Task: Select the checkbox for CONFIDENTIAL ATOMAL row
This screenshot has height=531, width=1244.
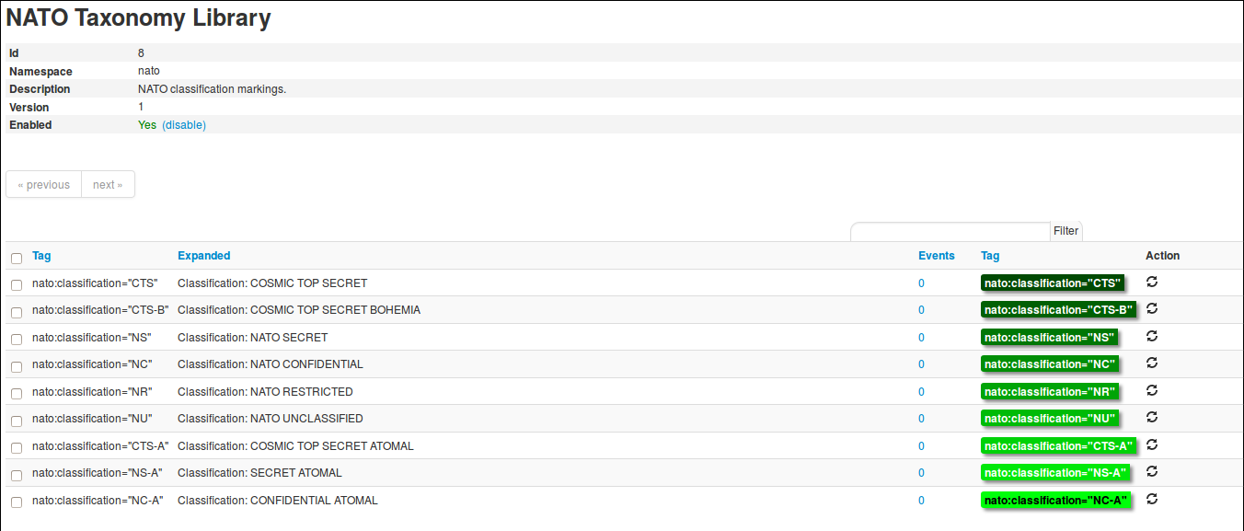Action: coord(17,502)
